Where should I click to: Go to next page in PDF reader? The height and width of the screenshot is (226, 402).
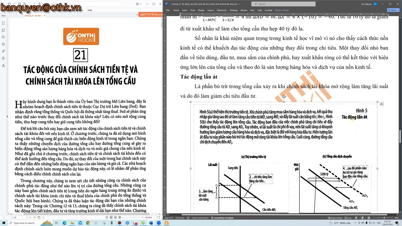tap(30, 217)
